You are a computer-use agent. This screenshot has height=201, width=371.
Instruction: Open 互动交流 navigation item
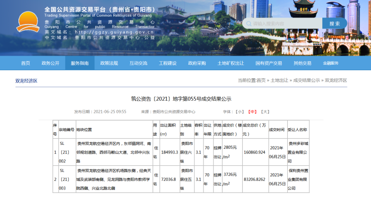click(x=138, y=63)
